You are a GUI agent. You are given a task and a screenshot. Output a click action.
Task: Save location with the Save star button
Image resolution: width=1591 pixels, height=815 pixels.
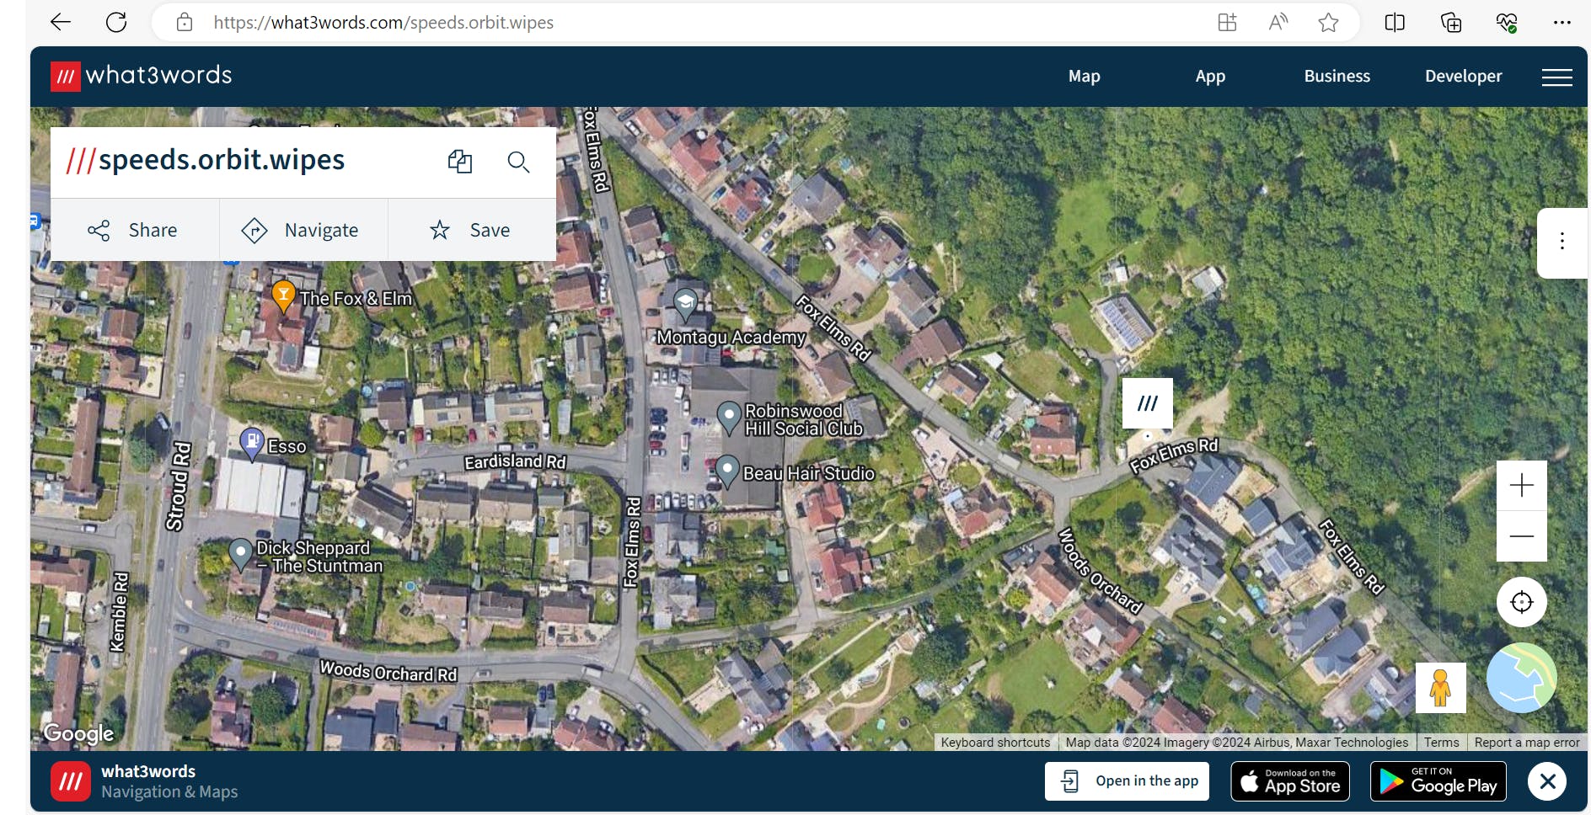(x=472, y=230)
